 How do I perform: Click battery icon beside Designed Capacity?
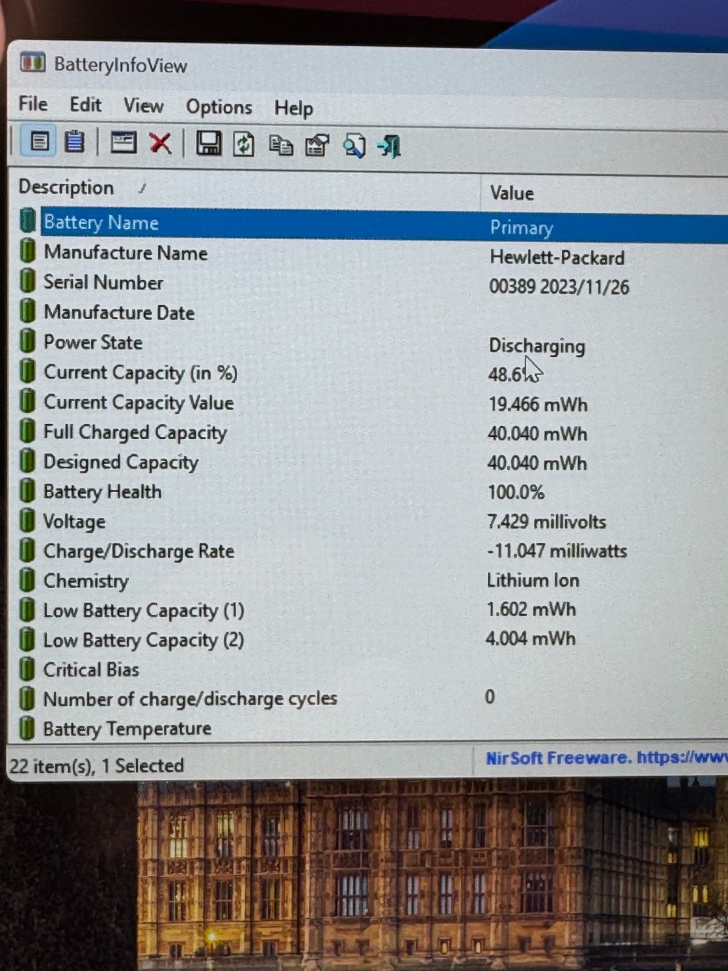[x=27, y=461]
